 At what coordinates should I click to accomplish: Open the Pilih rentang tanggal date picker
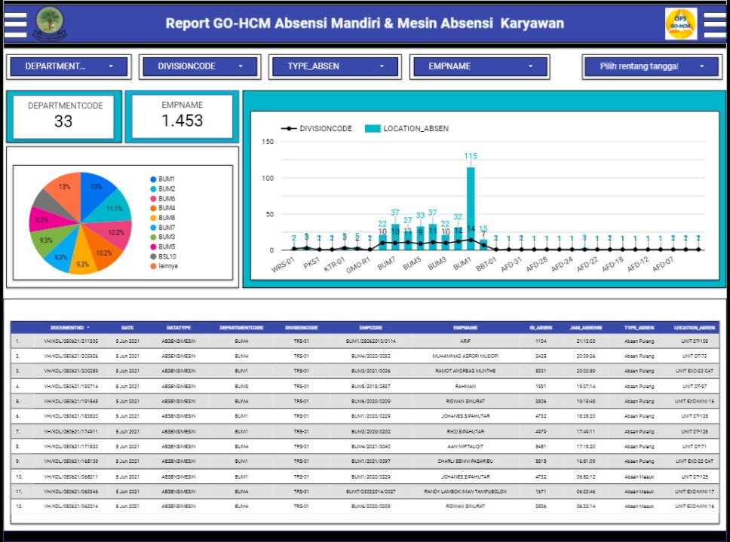(x=649, y=66)
